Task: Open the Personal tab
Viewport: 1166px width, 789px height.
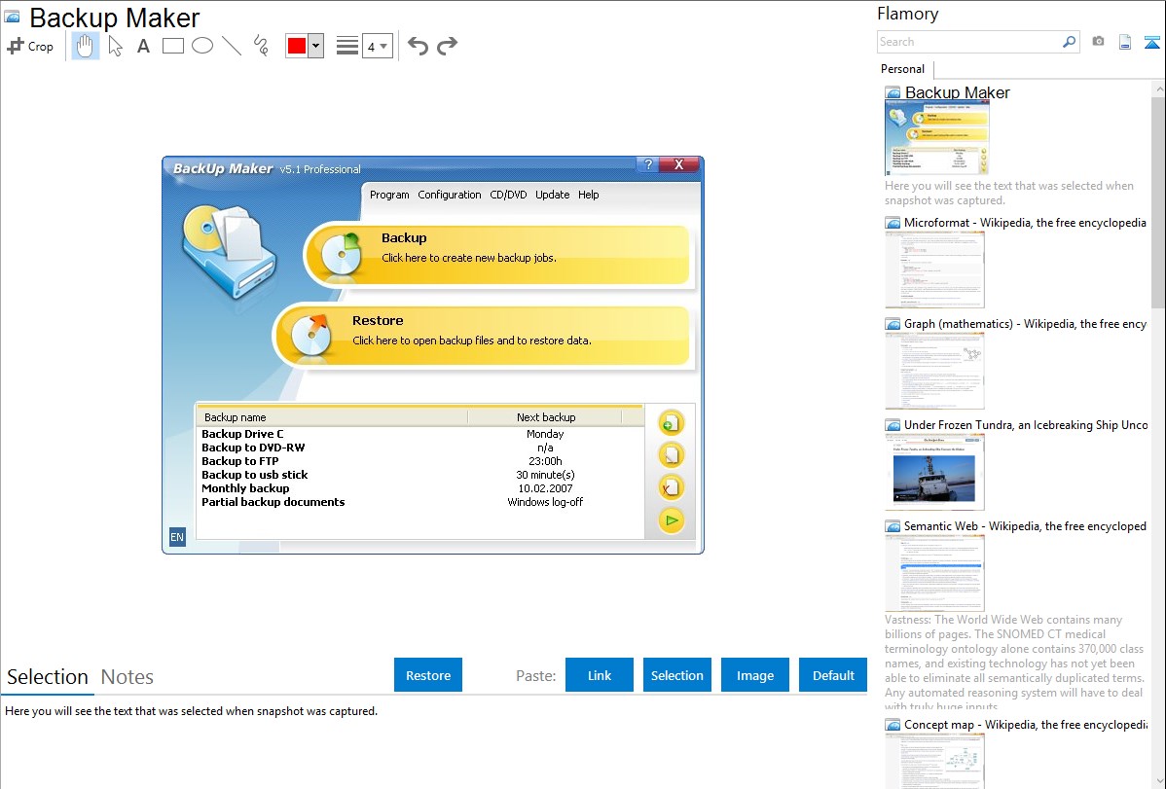Action: click(x=902, y=69)
